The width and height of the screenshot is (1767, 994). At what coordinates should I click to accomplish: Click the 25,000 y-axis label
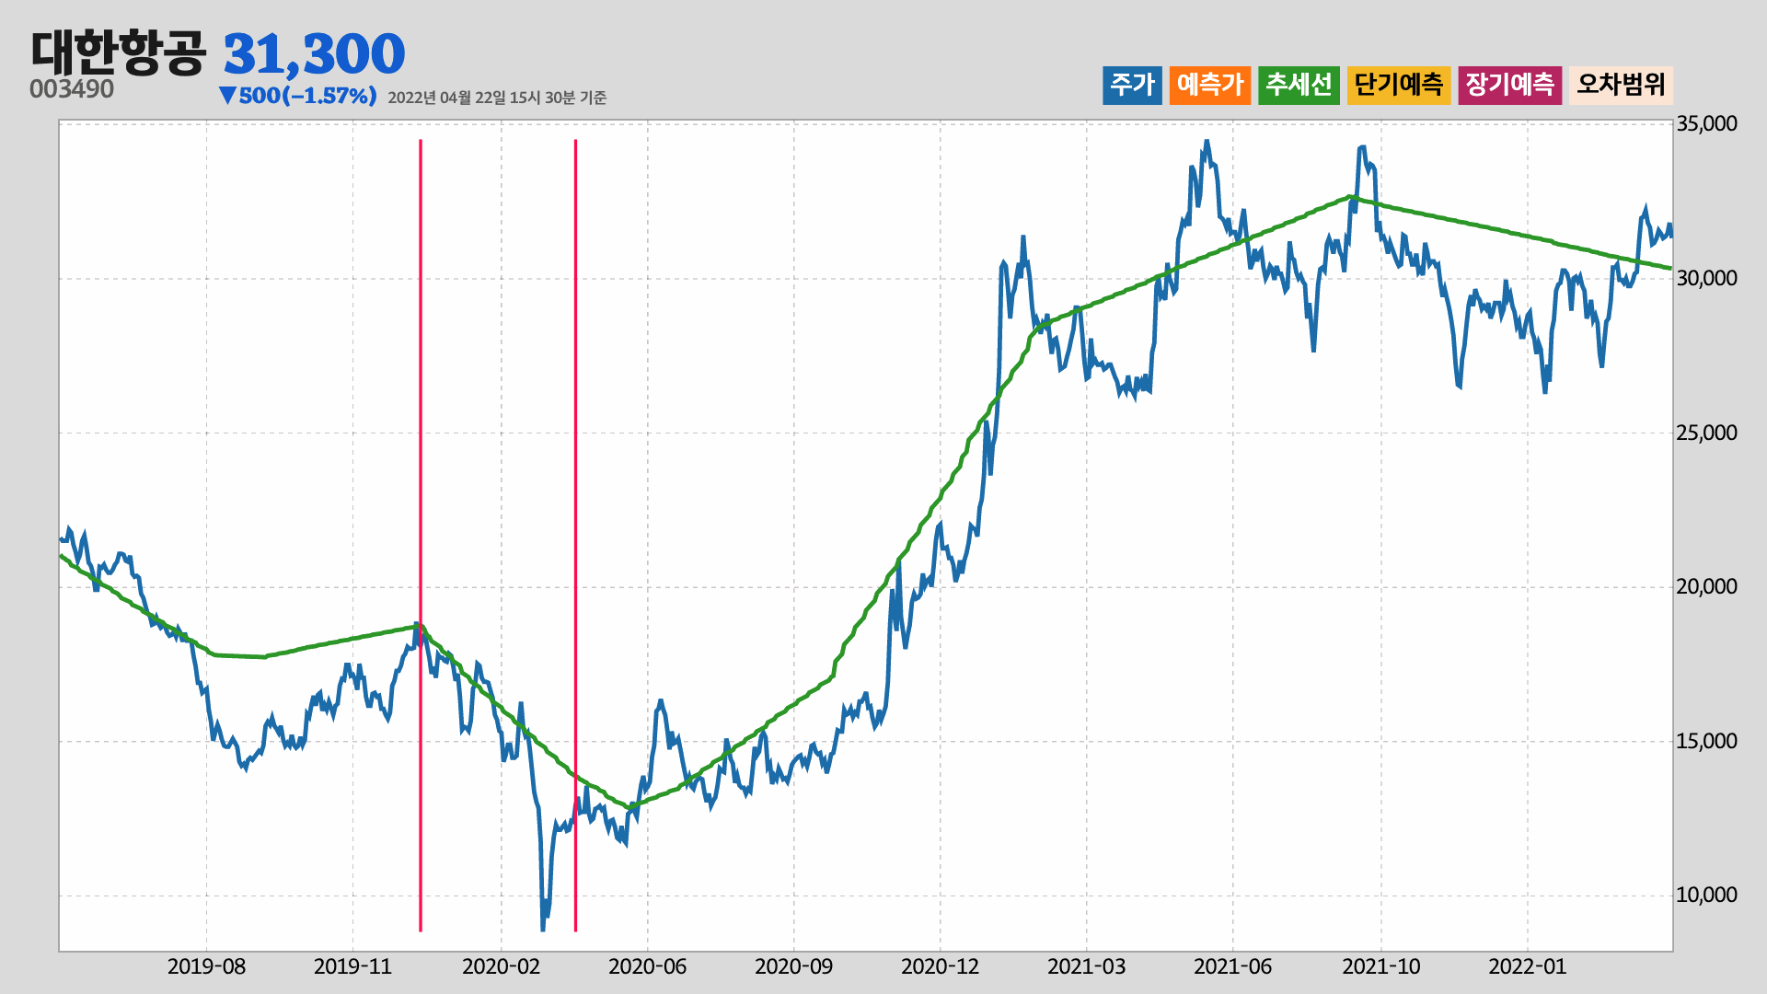click(1706, 433)
